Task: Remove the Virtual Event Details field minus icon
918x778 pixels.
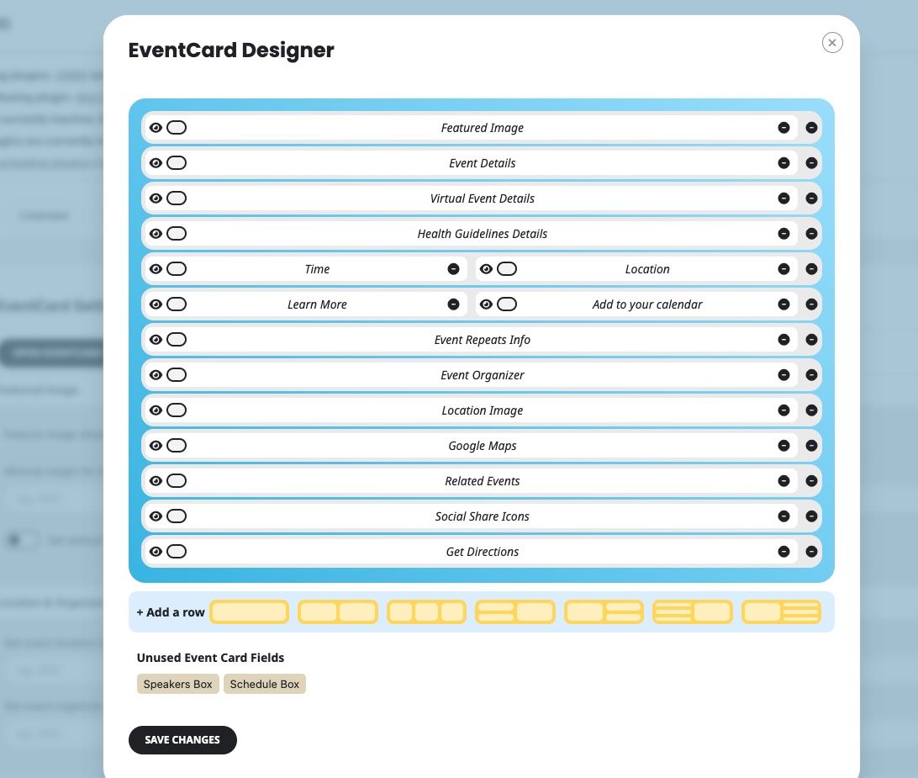Action: [784, 198]
